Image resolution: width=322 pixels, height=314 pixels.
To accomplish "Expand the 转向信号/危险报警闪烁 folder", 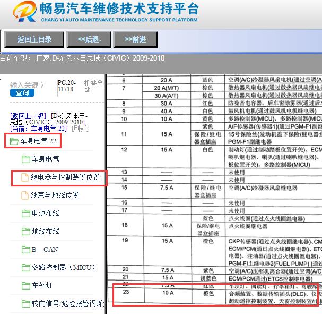I will click(x=68, y=303).
